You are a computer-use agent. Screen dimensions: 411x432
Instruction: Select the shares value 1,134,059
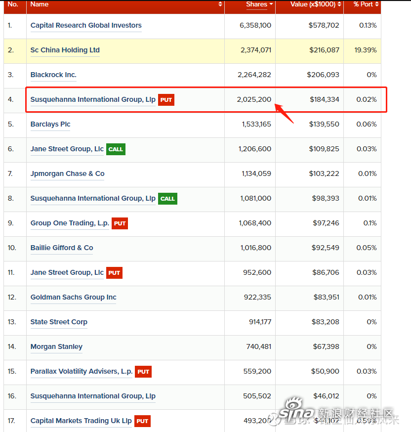pyautogui.click(x=256, y=173)
